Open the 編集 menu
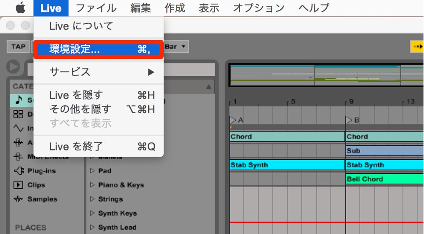 pos(140,8)
